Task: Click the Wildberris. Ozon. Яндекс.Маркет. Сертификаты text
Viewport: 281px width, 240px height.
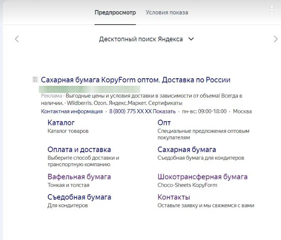Action: tap(124, 103)
